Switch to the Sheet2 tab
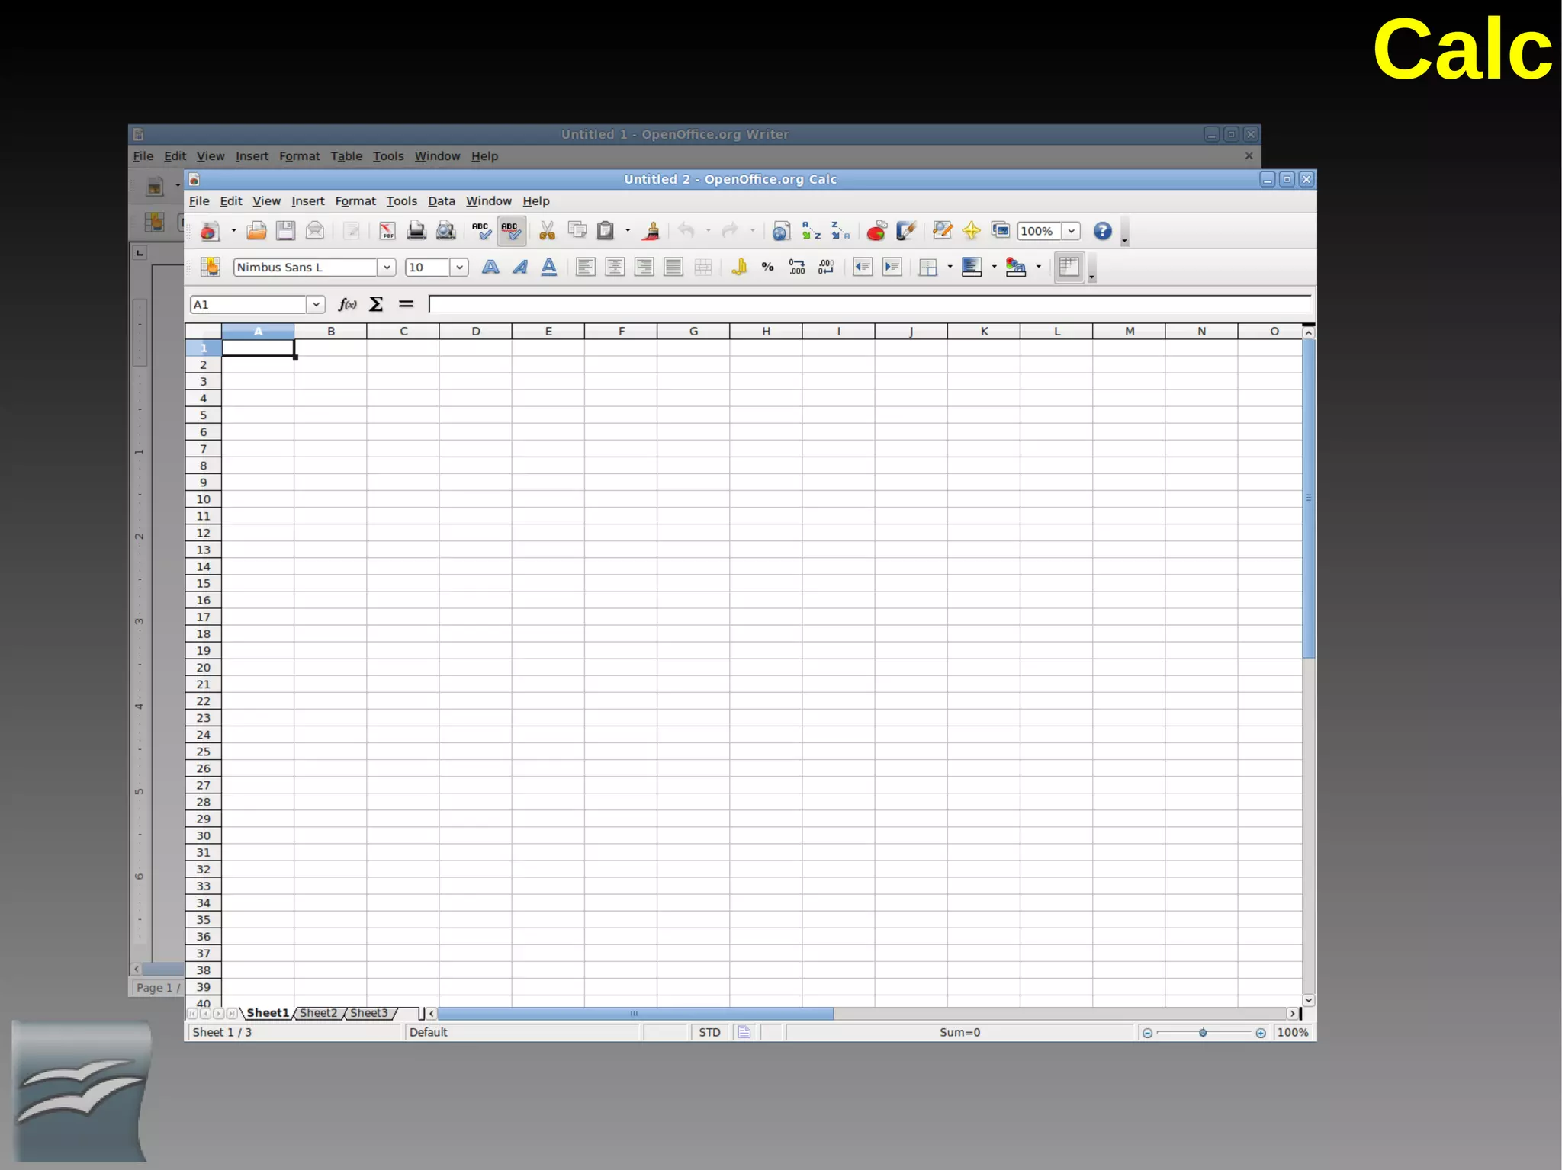The width and height of the screenshot is (1562, 1170). click(x=318, y=1013)
